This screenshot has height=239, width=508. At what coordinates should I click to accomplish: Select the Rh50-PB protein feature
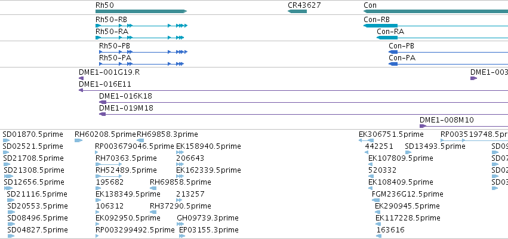point(143,52)
